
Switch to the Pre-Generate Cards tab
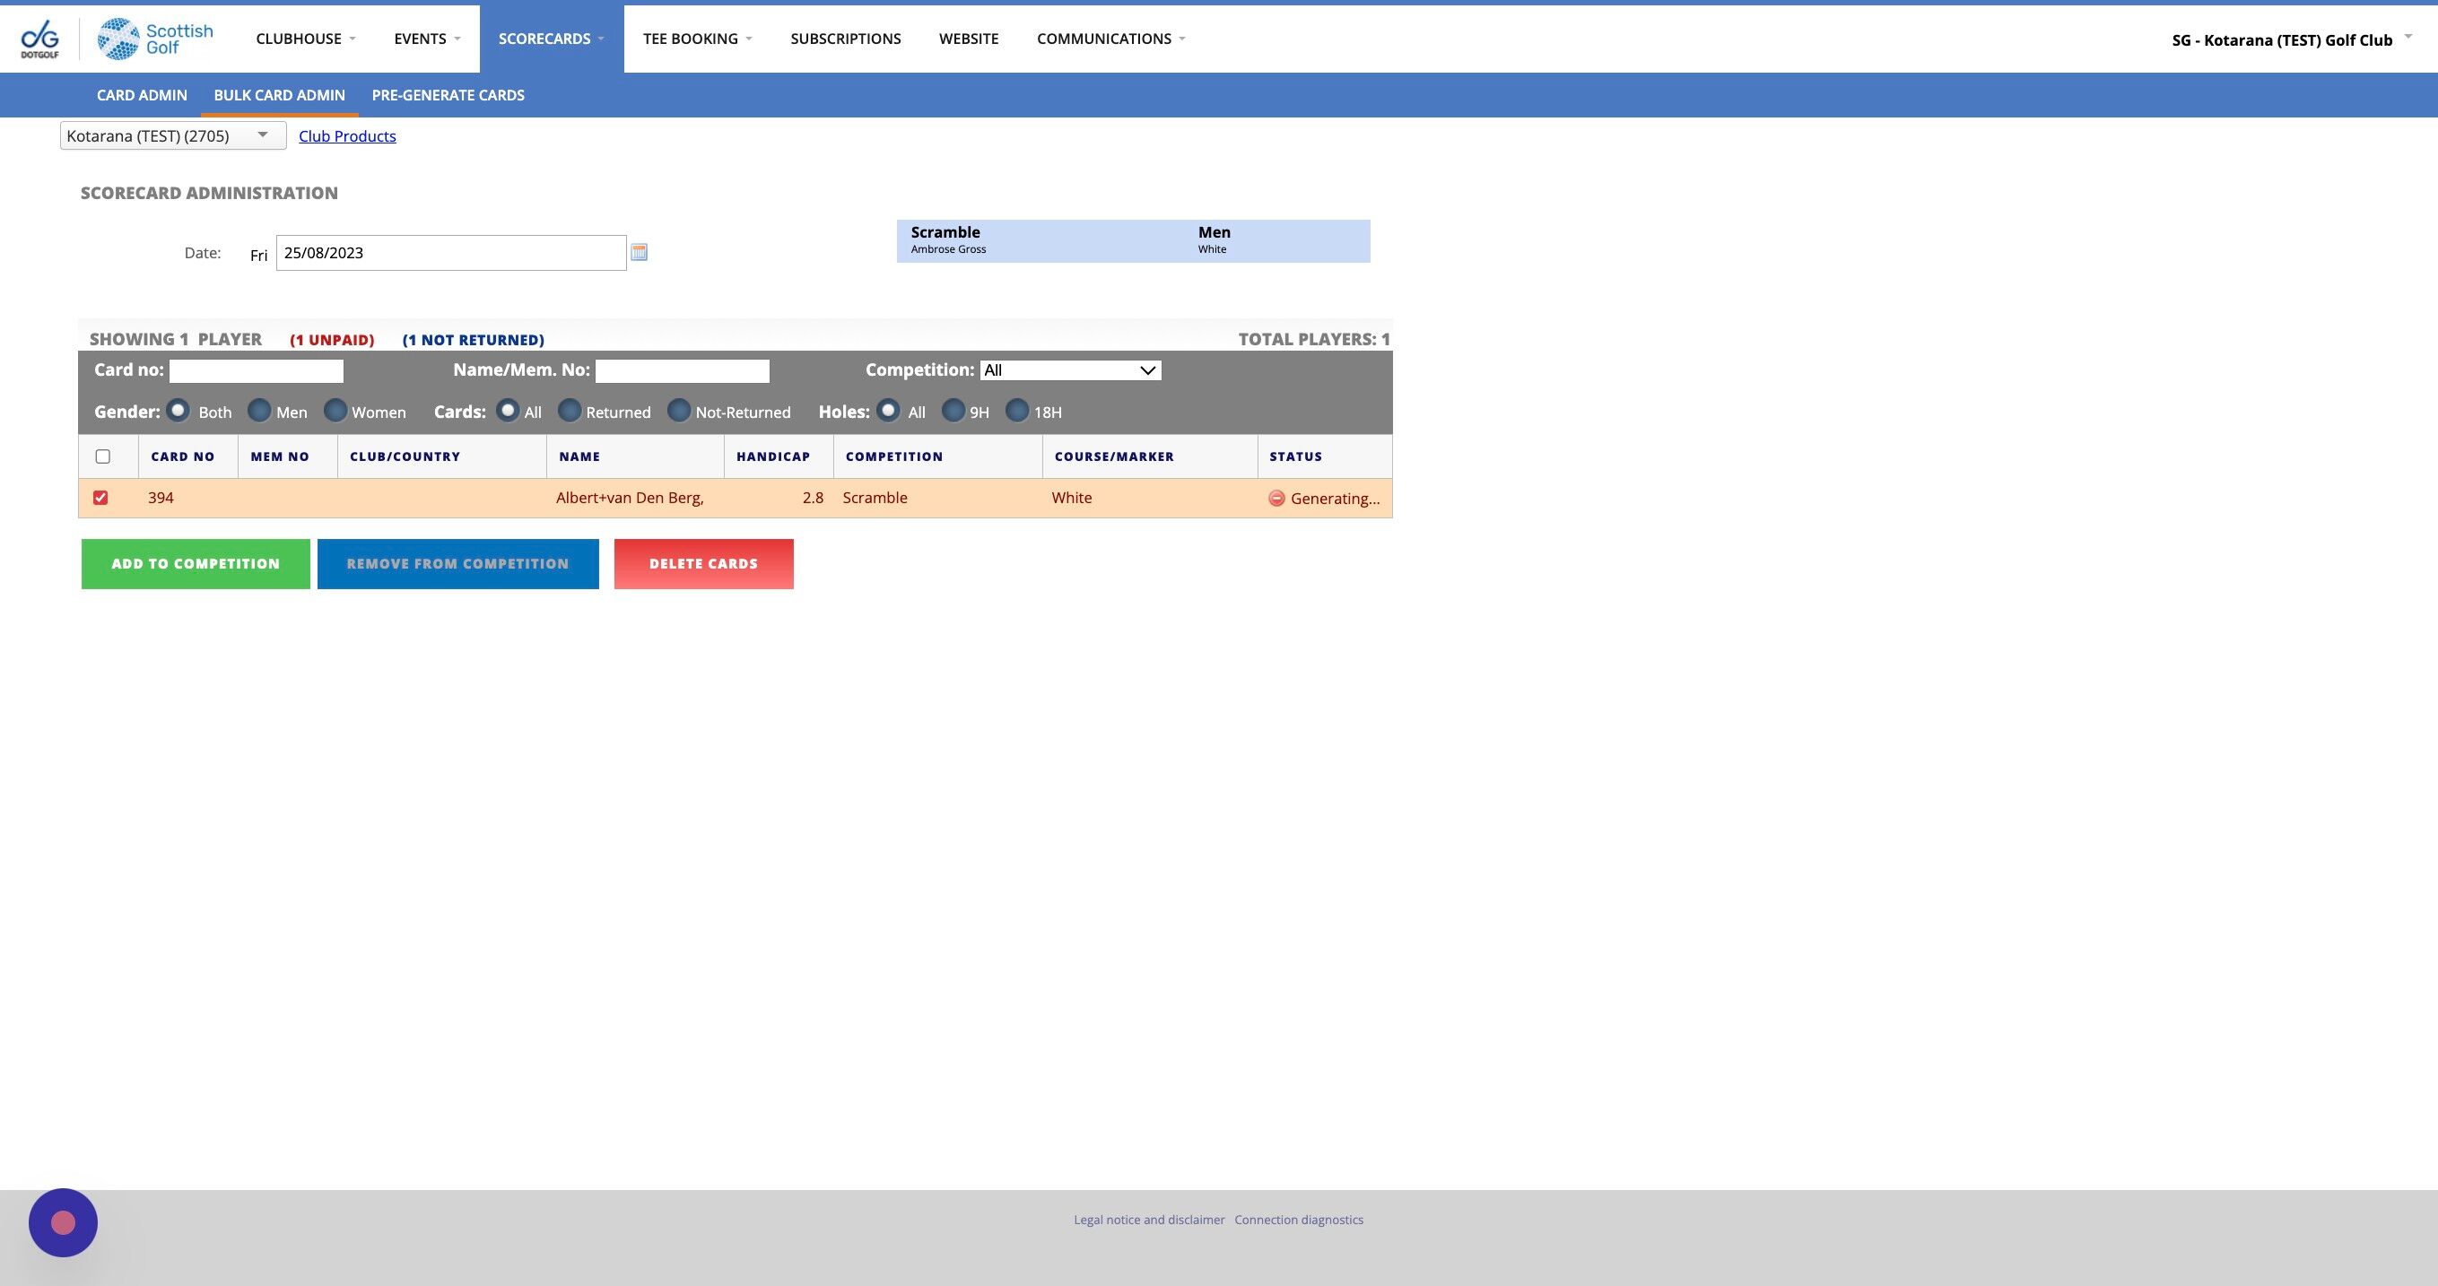pyautogui.click(x=448, y=95)
